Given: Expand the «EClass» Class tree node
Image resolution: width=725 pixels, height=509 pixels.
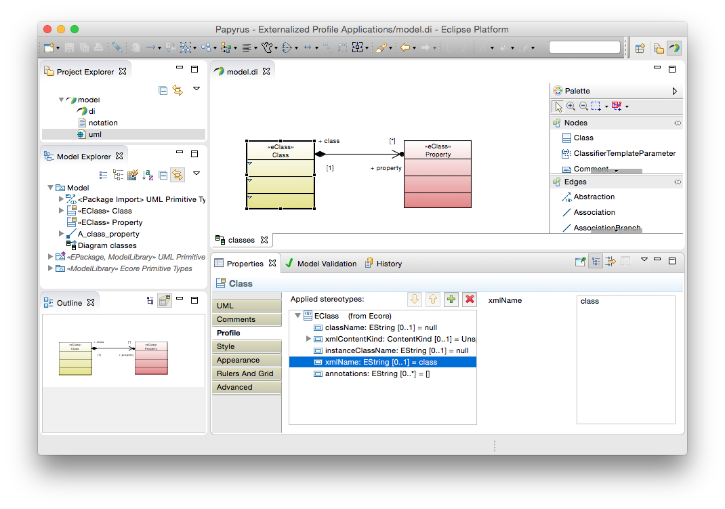Looking at the screenshot, I should 61,211.
